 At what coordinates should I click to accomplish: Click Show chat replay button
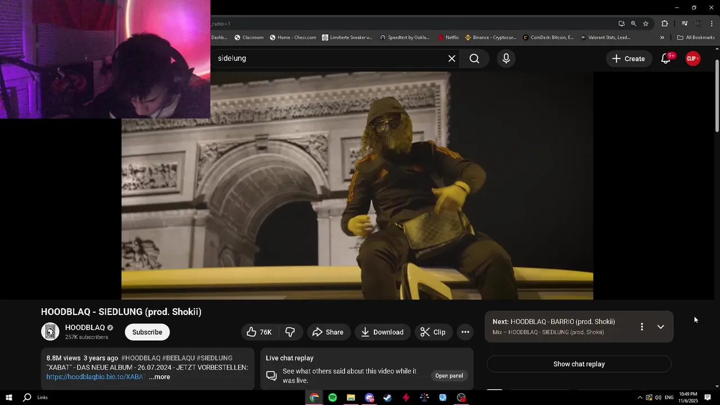(579, 364)
